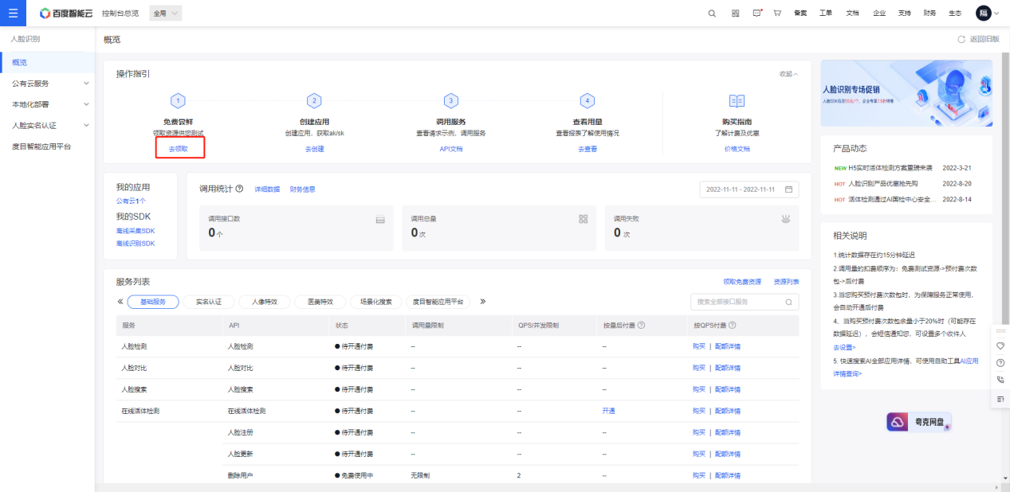Image resolution: width=1010 pixels, height=492 pixels.
Task: Open the grid apps icon in top bar
Action: point(735,14)
